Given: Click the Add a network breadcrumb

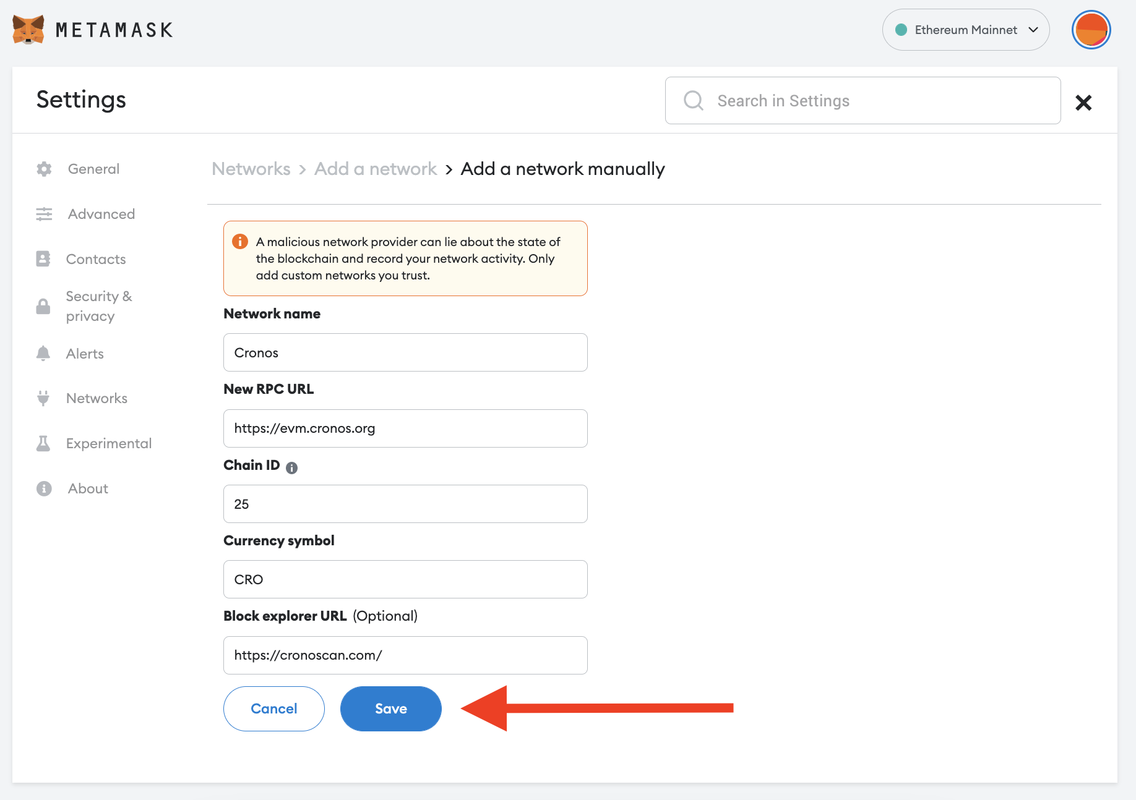Looking at the screenshot, I should coord(376,169).
